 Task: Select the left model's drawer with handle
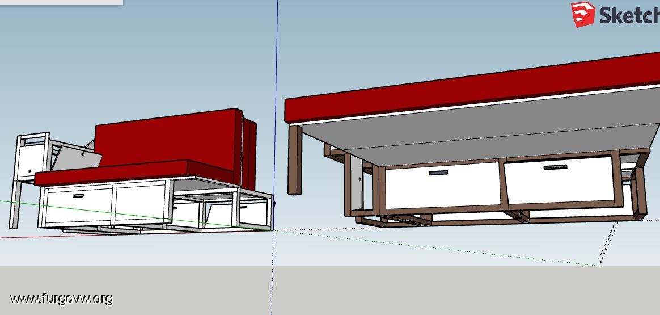[78, 207]
